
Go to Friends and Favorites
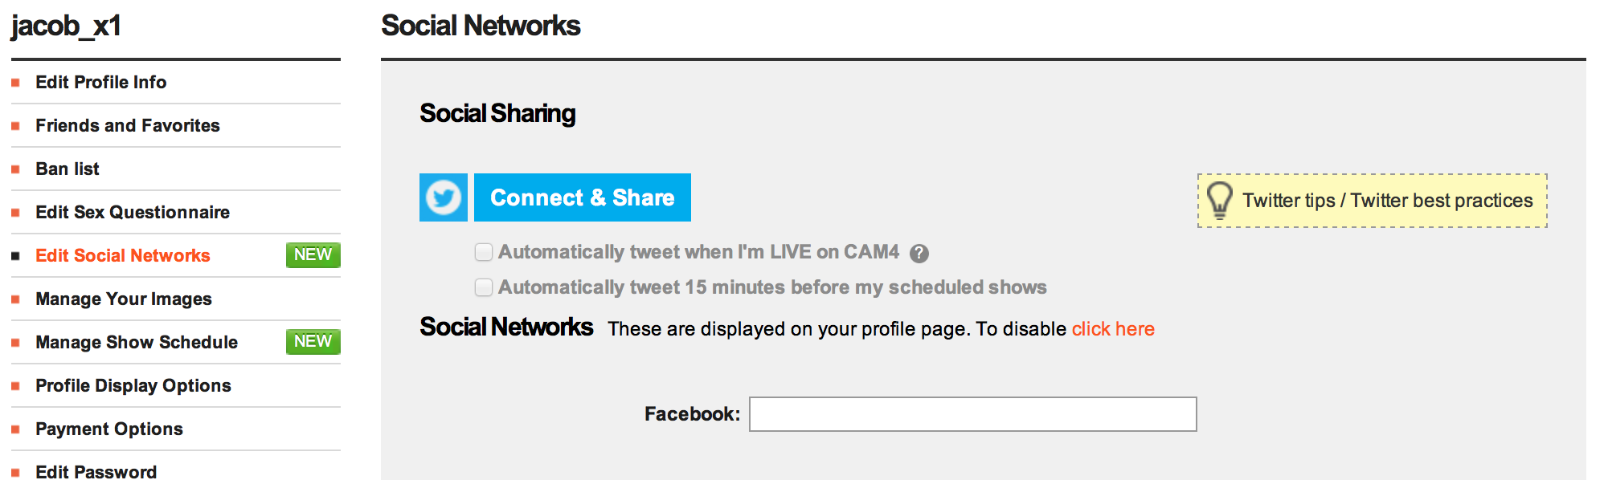[127, 125]
